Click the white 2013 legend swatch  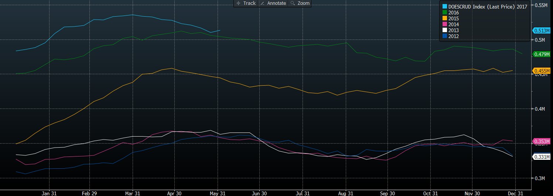tap(445, 30)
